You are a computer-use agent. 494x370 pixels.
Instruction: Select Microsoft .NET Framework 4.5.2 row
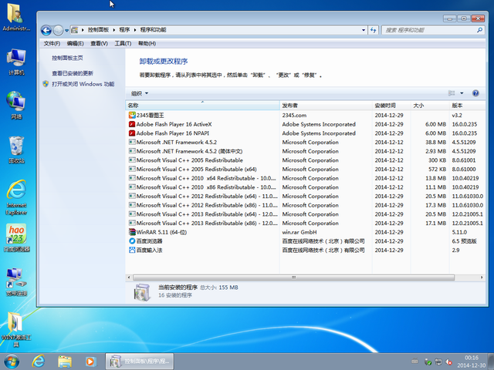[306, 142]
